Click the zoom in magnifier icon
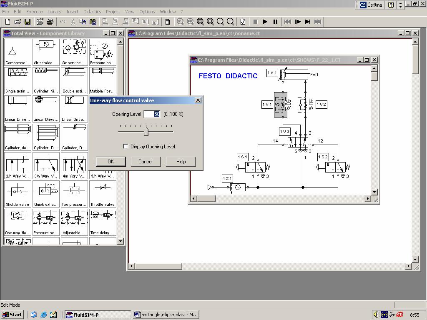 tap(220, 22)
